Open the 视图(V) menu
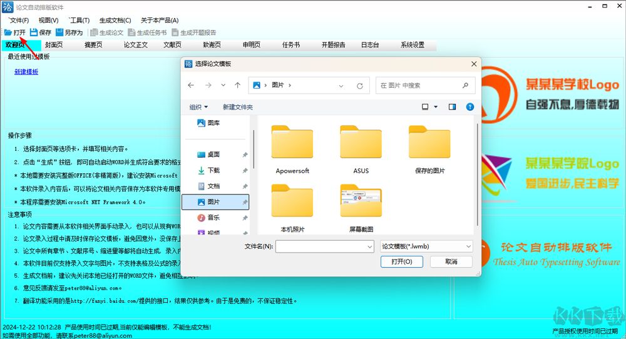 [x=49, y=20]
